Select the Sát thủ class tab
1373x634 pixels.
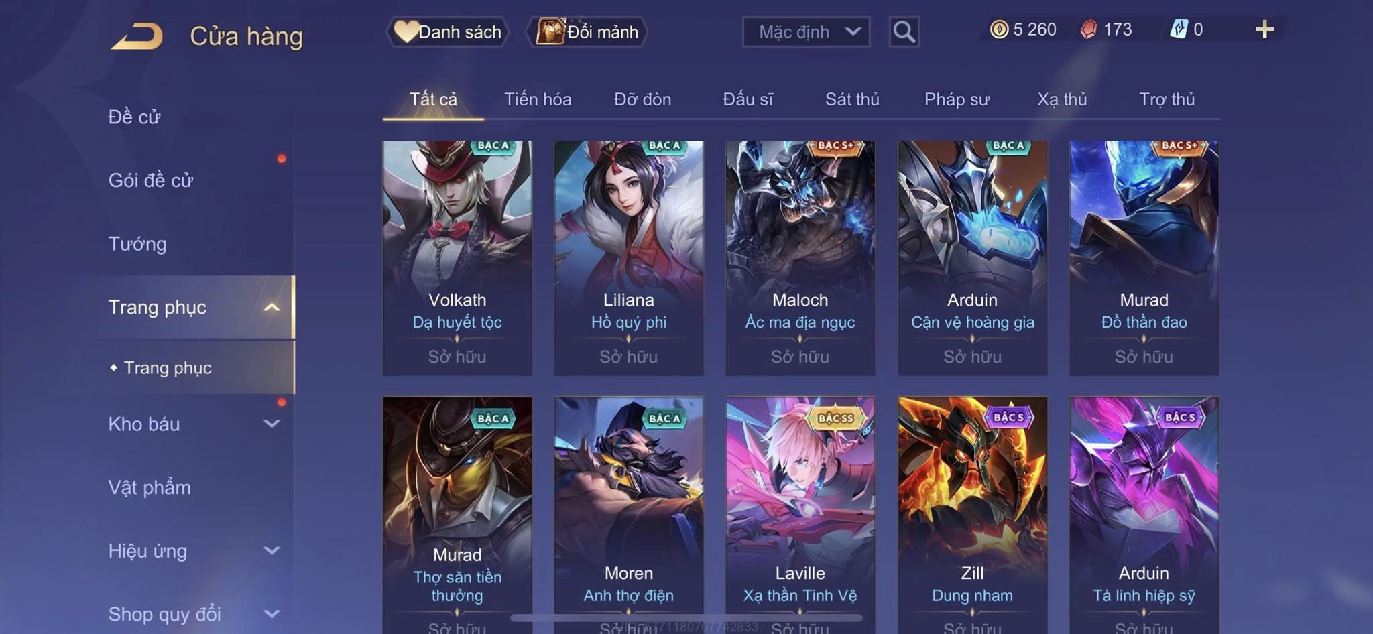pyautogui.click(x=852, y=99)
